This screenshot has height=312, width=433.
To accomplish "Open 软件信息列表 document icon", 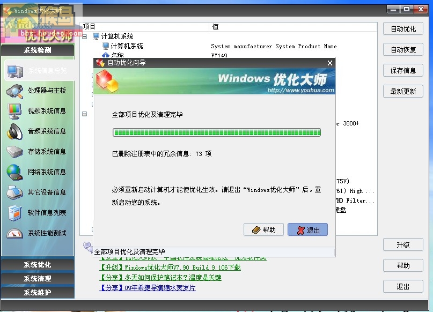I will click(x=15, y=213).
